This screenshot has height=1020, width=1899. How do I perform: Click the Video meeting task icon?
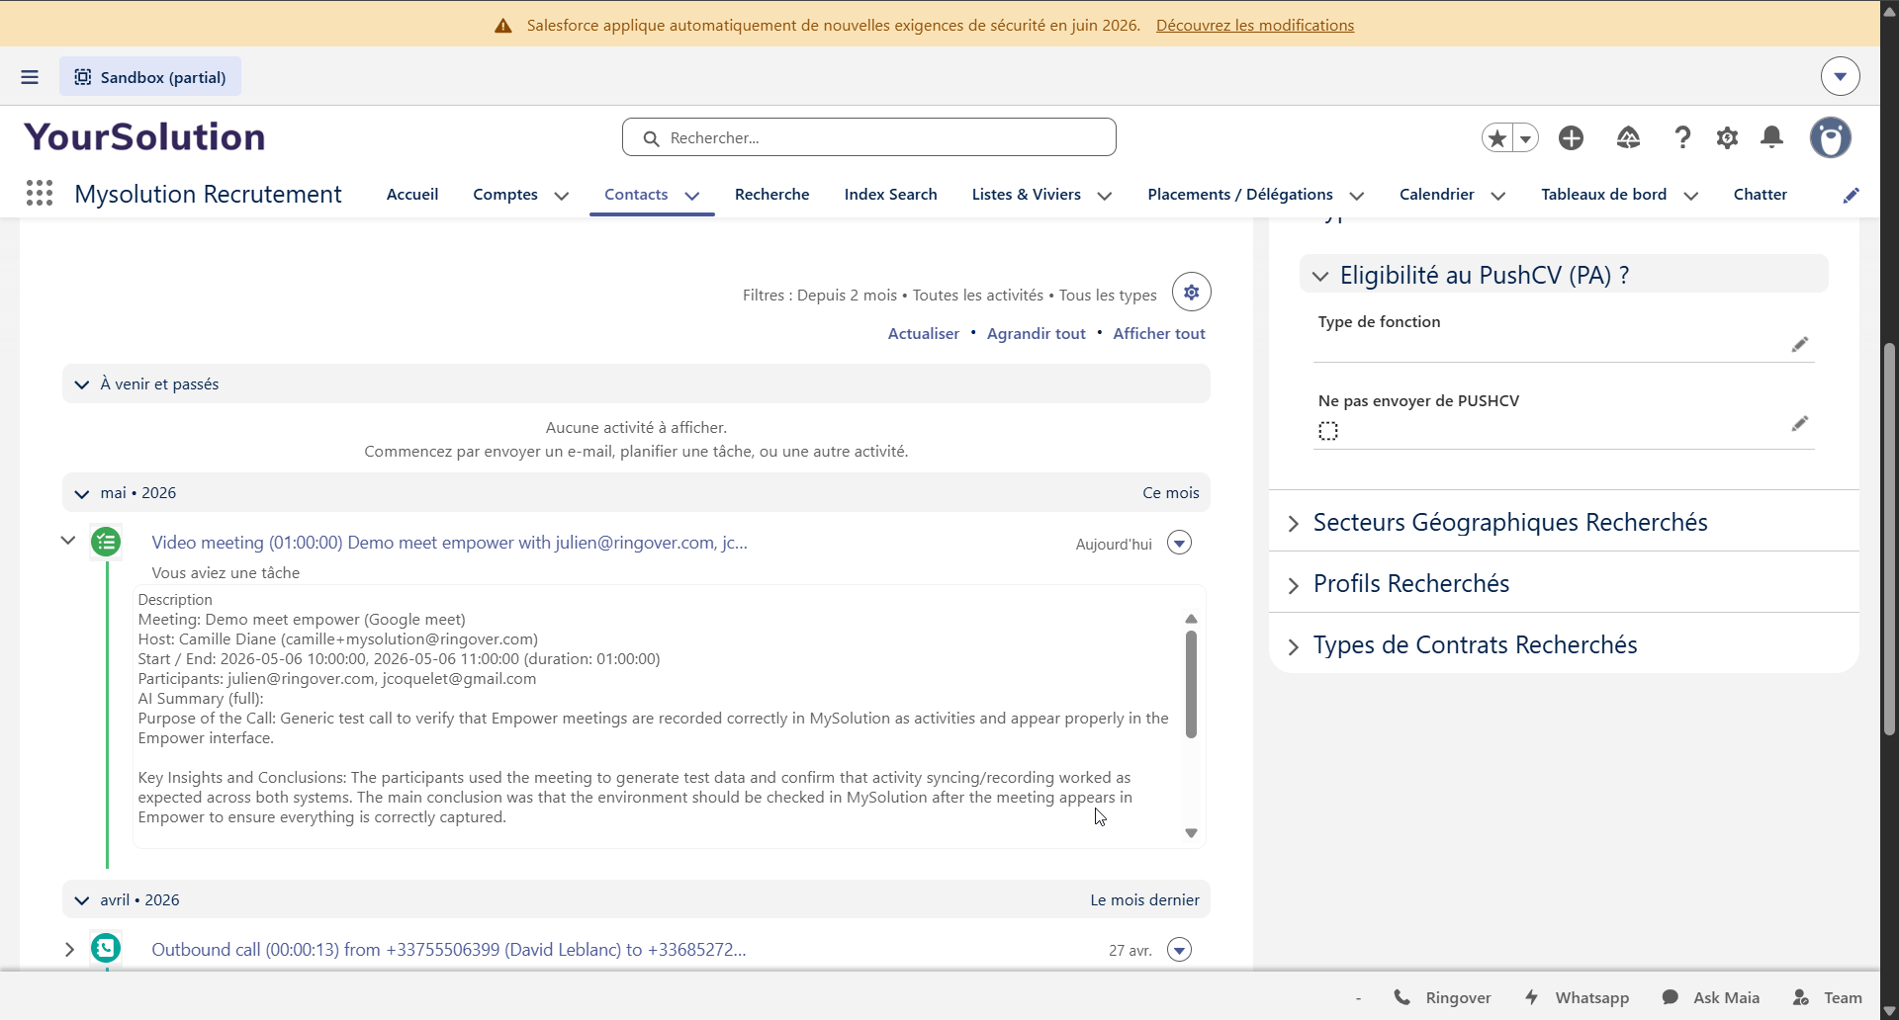[106, 542]
